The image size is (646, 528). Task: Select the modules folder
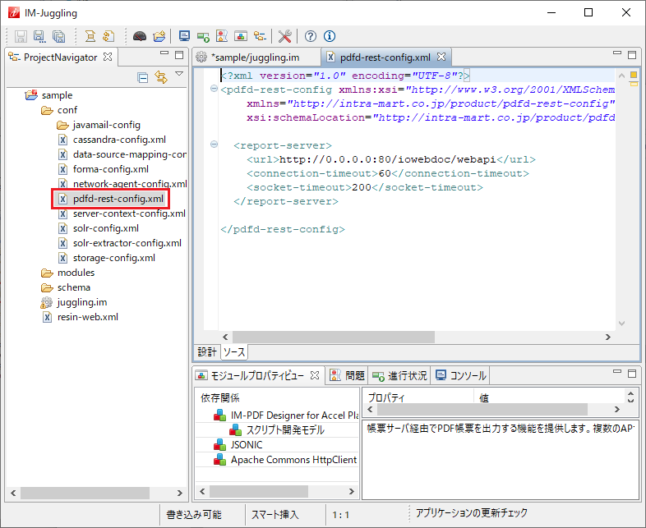(76, 273)
